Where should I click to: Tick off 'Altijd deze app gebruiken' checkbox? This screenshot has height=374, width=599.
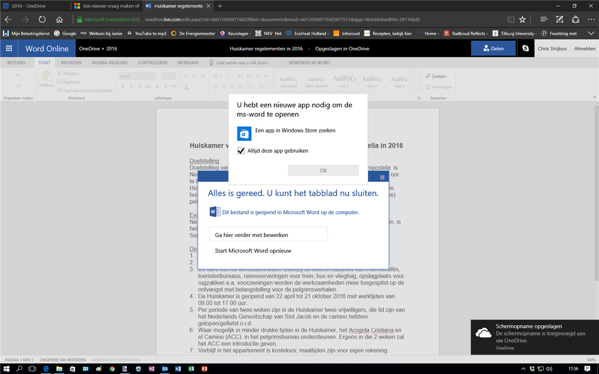tap(240, 151)
